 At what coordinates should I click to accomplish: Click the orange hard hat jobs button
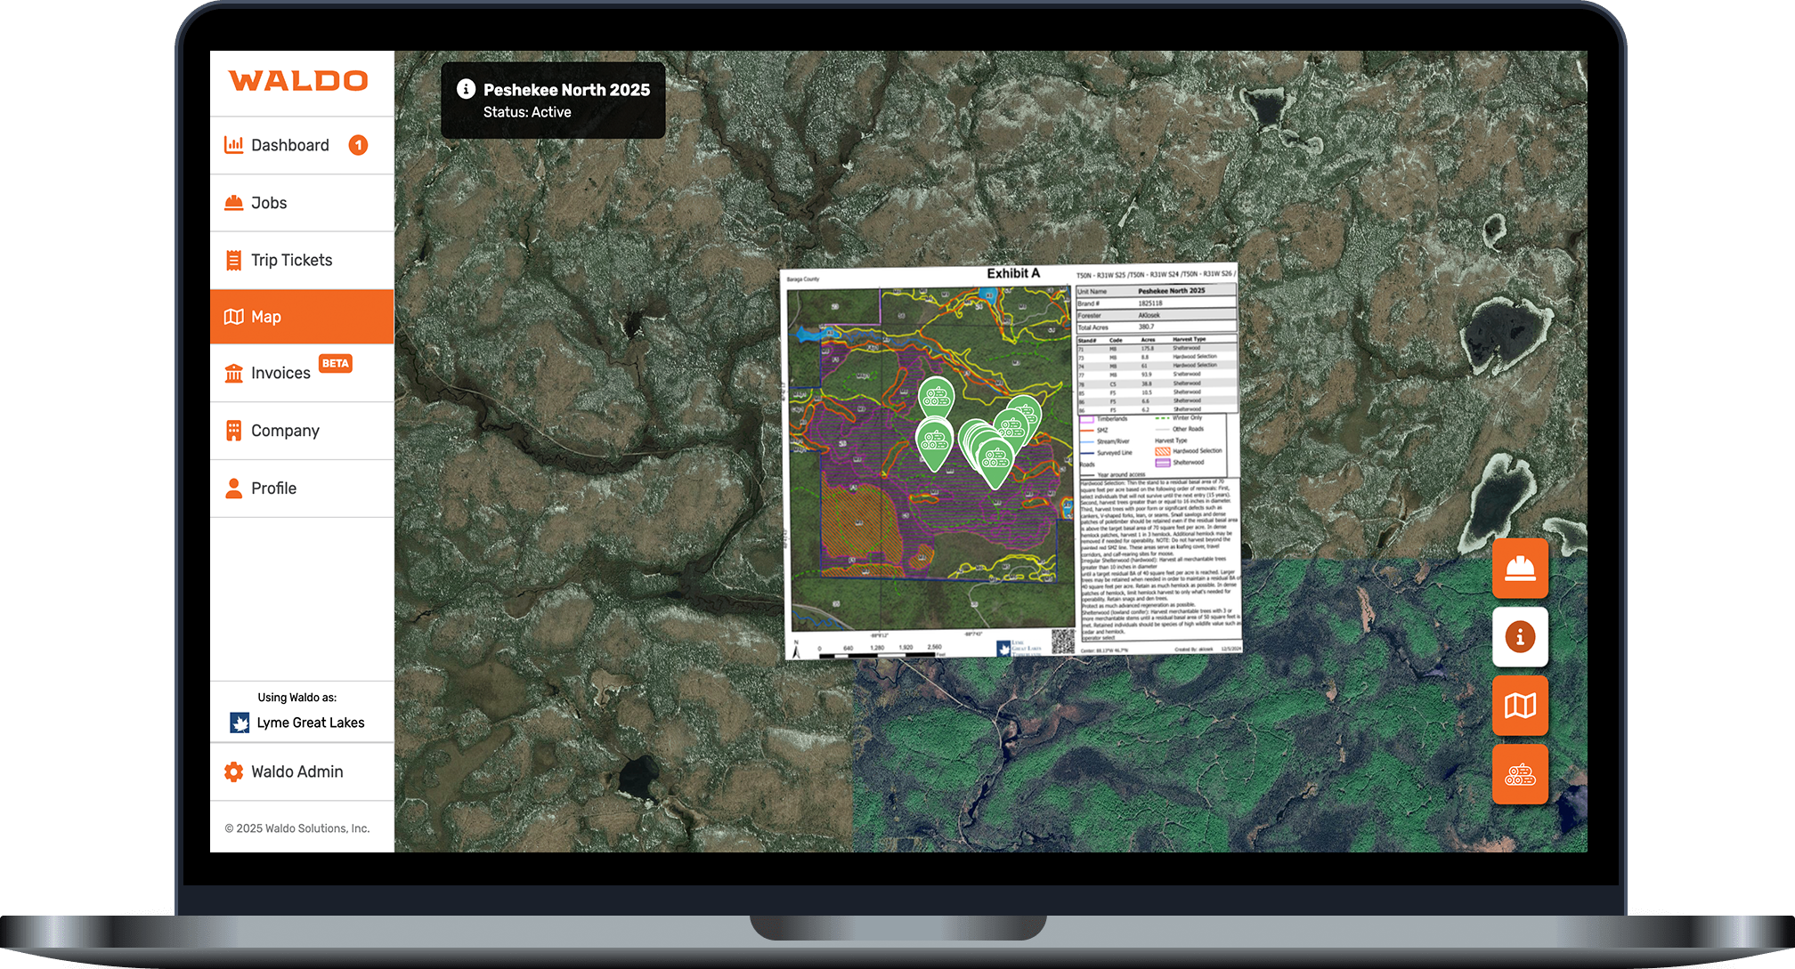pyautogui.click(x=1520, y=568)
